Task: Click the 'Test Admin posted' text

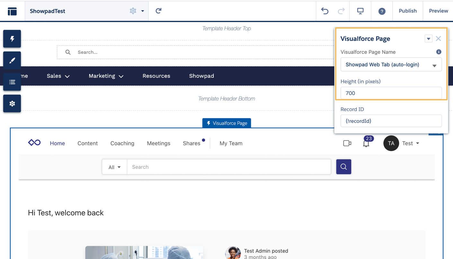Action: pyautogui.click(x=266, y=251)
